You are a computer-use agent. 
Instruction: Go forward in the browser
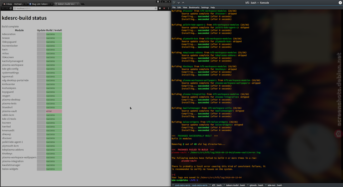point(7,8)
